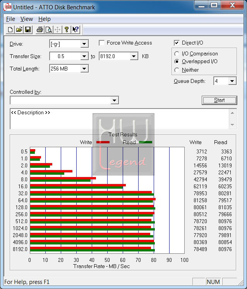
Task: Select the I/O Comparison radio button
Action: click(177, 53)
